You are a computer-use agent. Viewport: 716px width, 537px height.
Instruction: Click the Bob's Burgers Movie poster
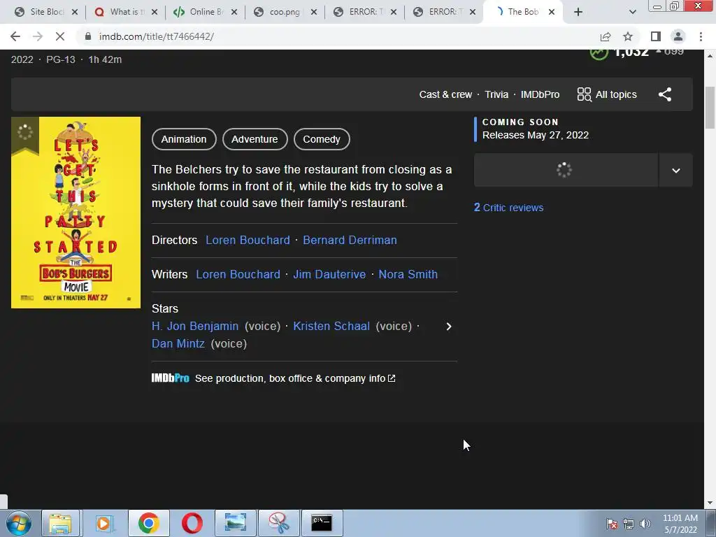(76, 213)
